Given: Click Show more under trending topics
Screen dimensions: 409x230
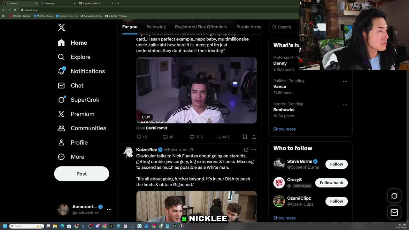Looking at the screenshot, I should click(284, 129).
